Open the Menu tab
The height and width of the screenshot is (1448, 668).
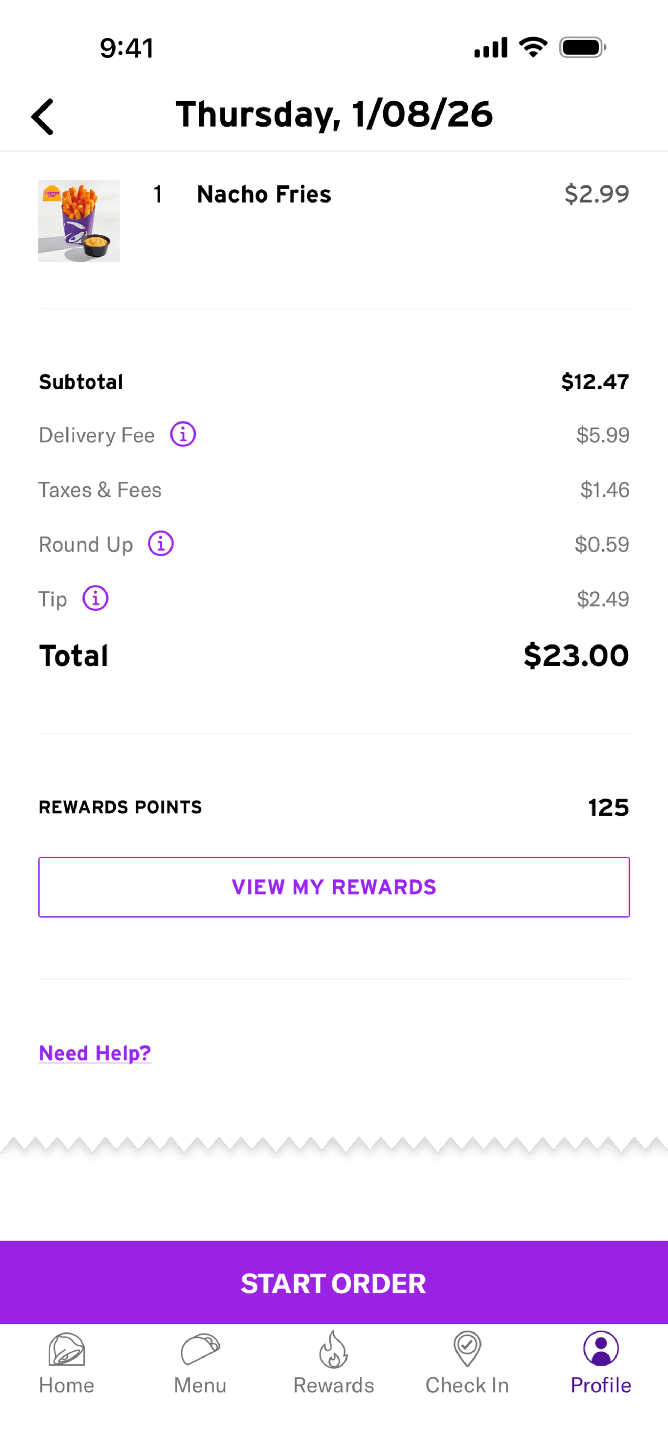(200, 1362)
